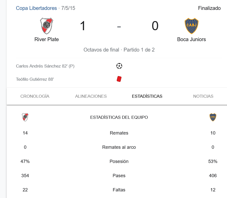Click Teófilo Gutiérrez red card entry
The height and width of the screenshot is (198, 227).
(x=35, y=79)
